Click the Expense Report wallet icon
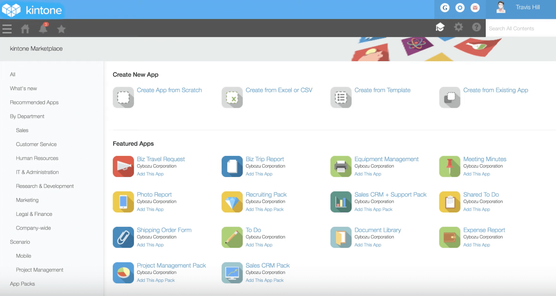 [x=450, y=237]
